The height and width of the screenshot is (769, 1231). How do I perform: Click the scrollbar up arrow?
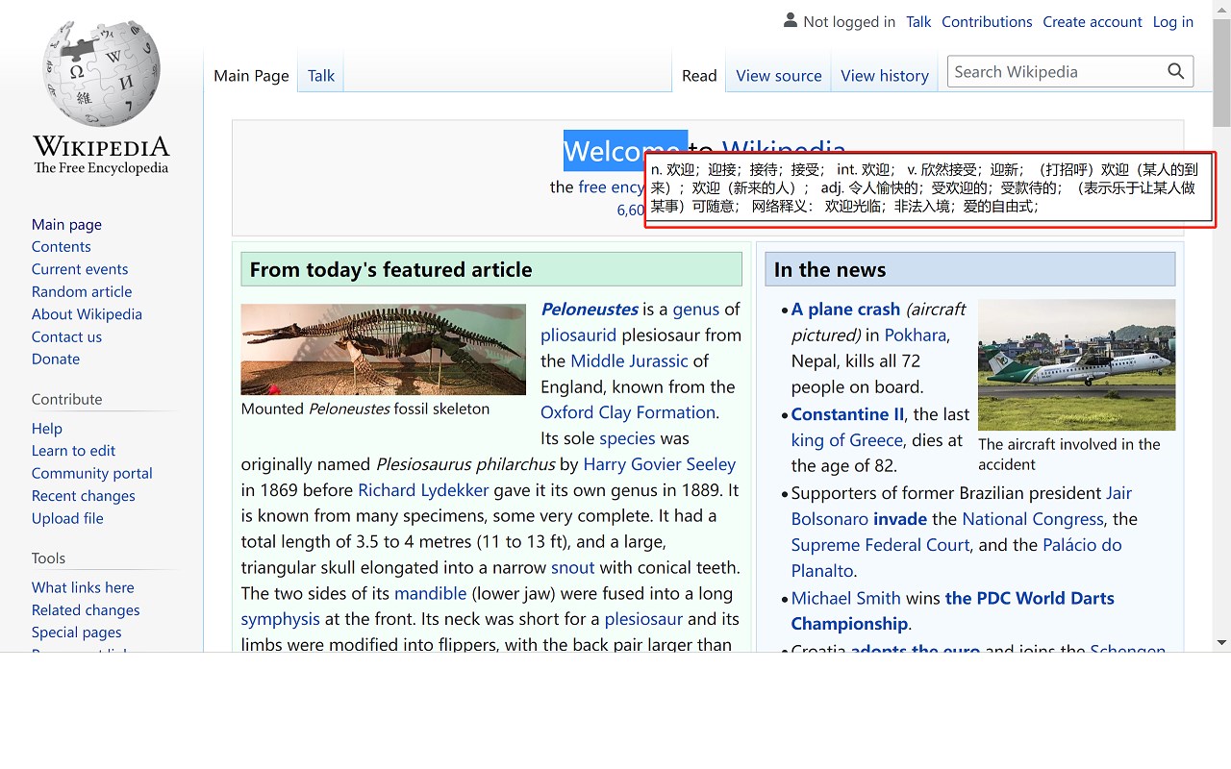(x=1221, y=9)
